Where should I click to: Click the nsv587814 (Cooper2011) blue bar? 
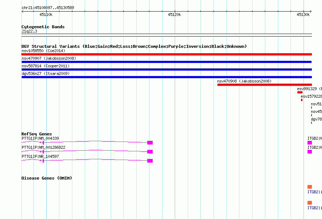[x=166, y=70]
